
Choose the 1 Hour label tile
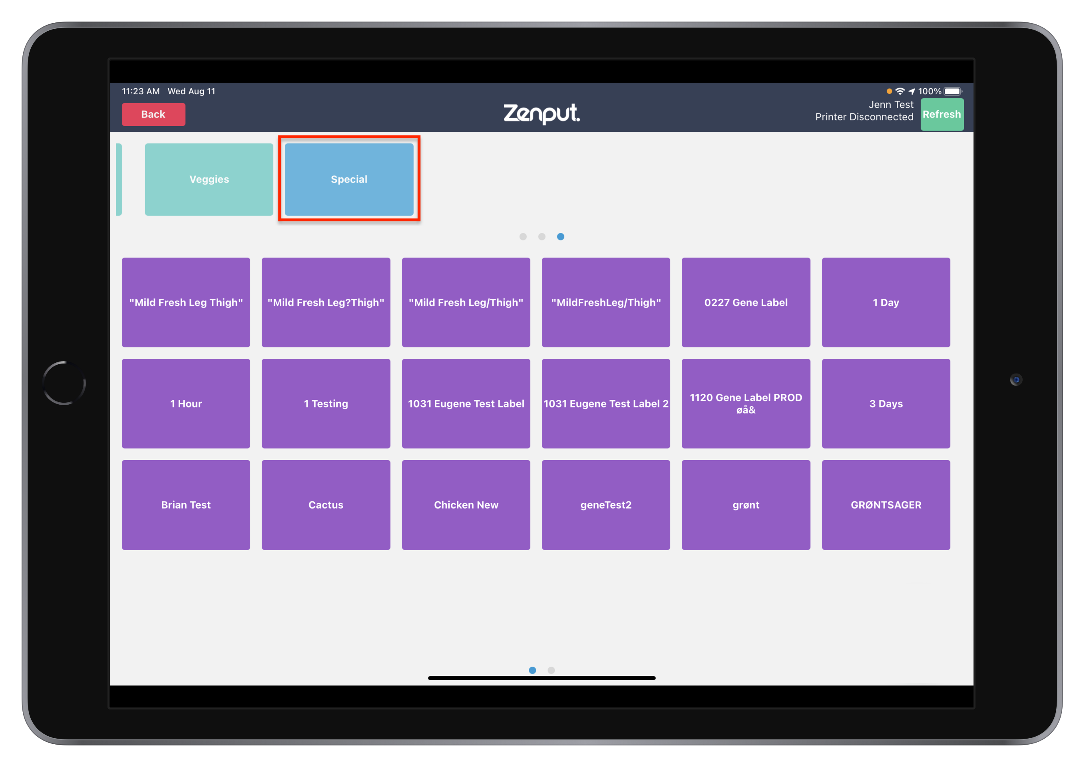(x=186, y=404)
